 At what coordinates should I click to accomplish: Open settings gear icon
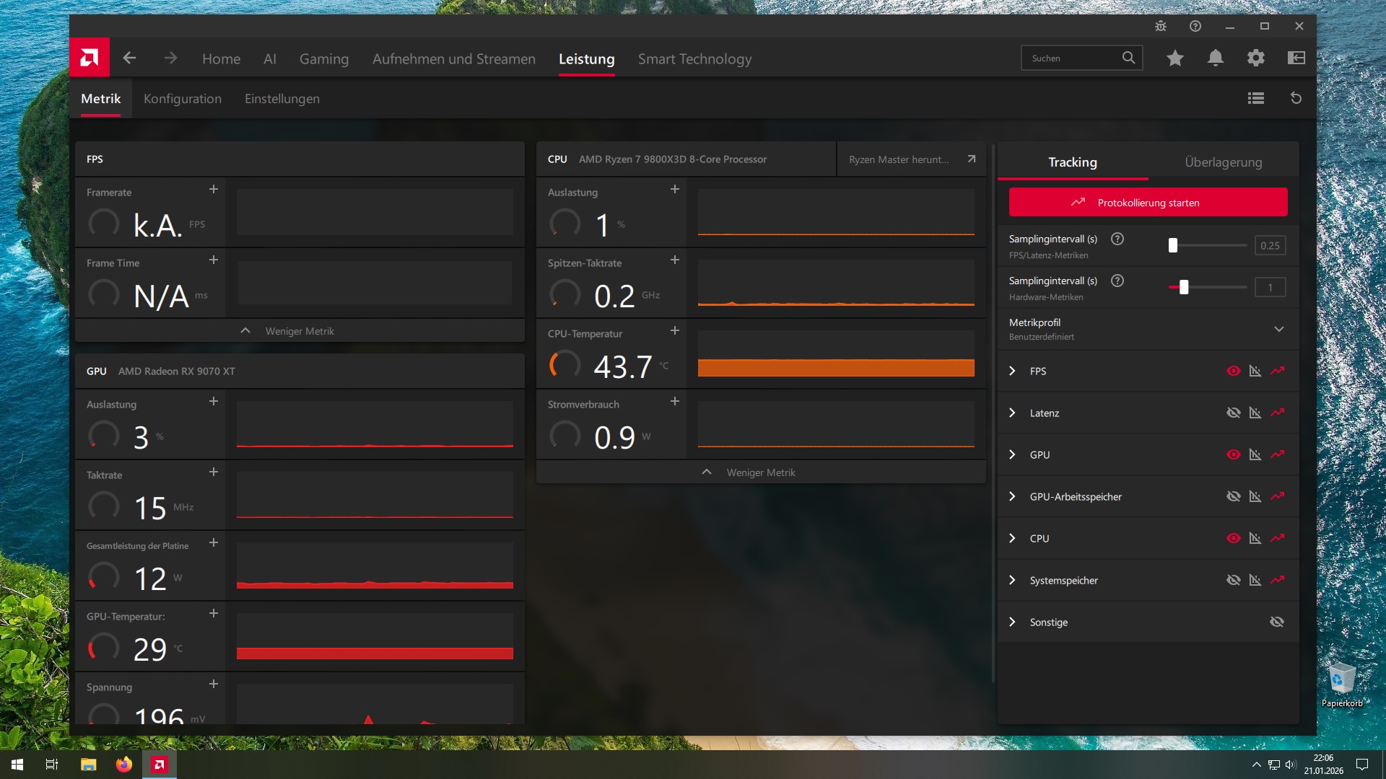click(x=1256, y=58)
